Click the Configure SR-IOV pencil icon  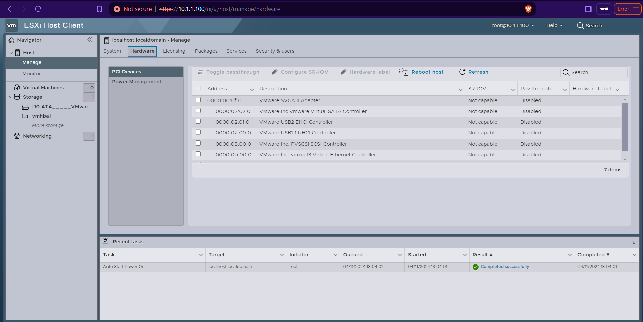click(274, 72)
